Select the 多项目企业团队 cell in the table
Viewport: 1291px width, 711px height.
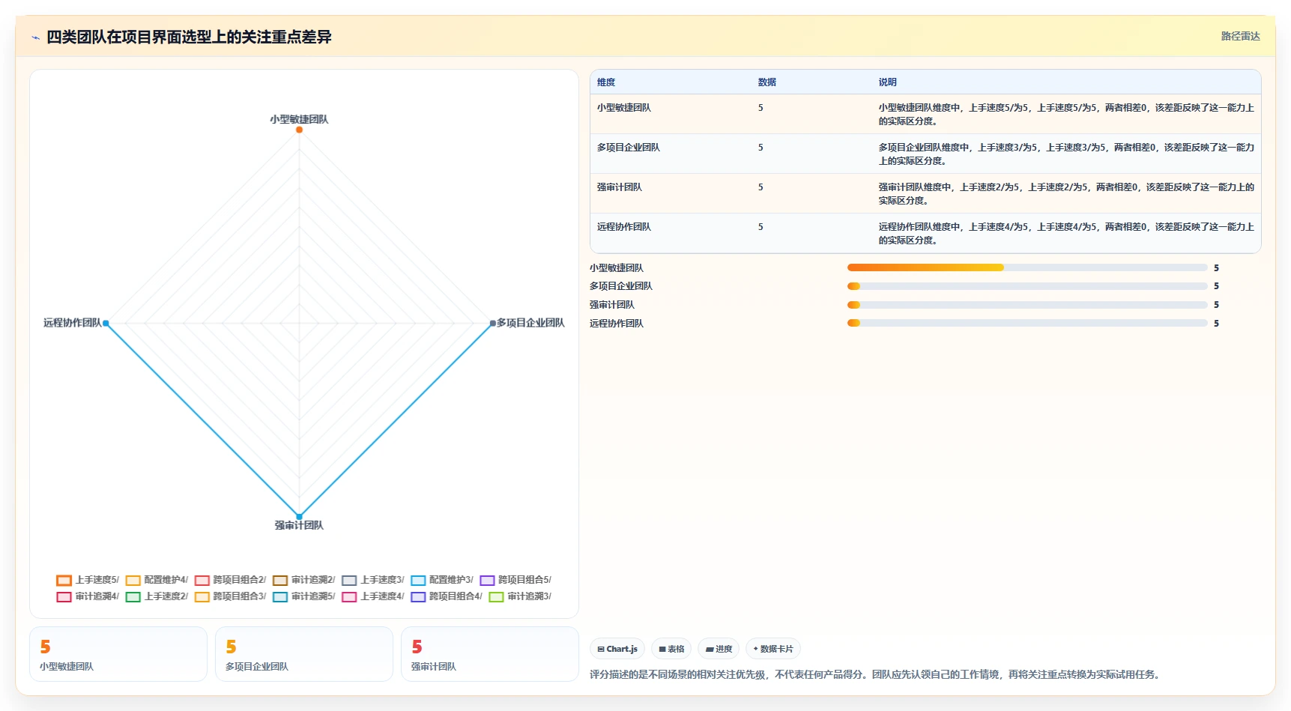click(629, 148)
